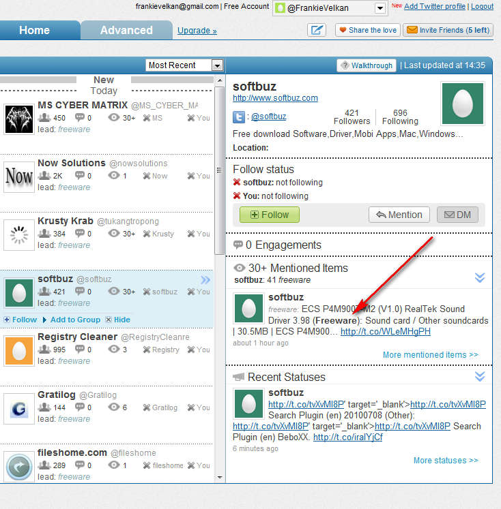Click the list scrollbar down arrow
501x509 pixels.
[220, 477]
